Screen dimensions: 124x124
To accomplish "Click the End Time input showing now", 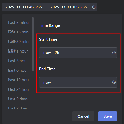I will point(78,82).
